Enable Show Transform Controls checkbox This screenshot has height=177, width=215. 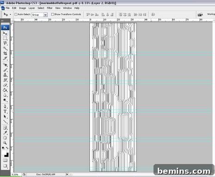[53, 14]
